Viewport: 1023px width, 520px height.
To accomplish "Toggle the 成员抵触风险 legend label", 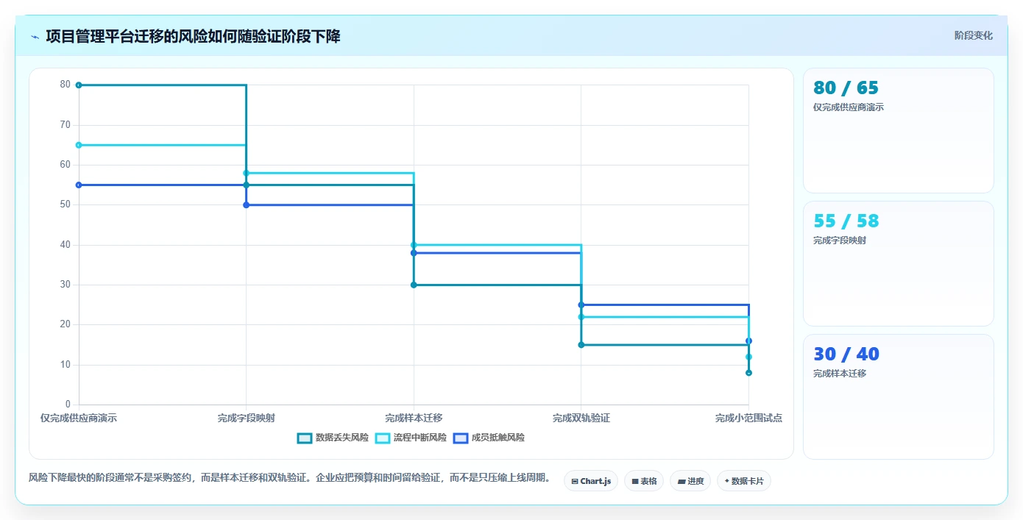I will [x=498, y=438].
